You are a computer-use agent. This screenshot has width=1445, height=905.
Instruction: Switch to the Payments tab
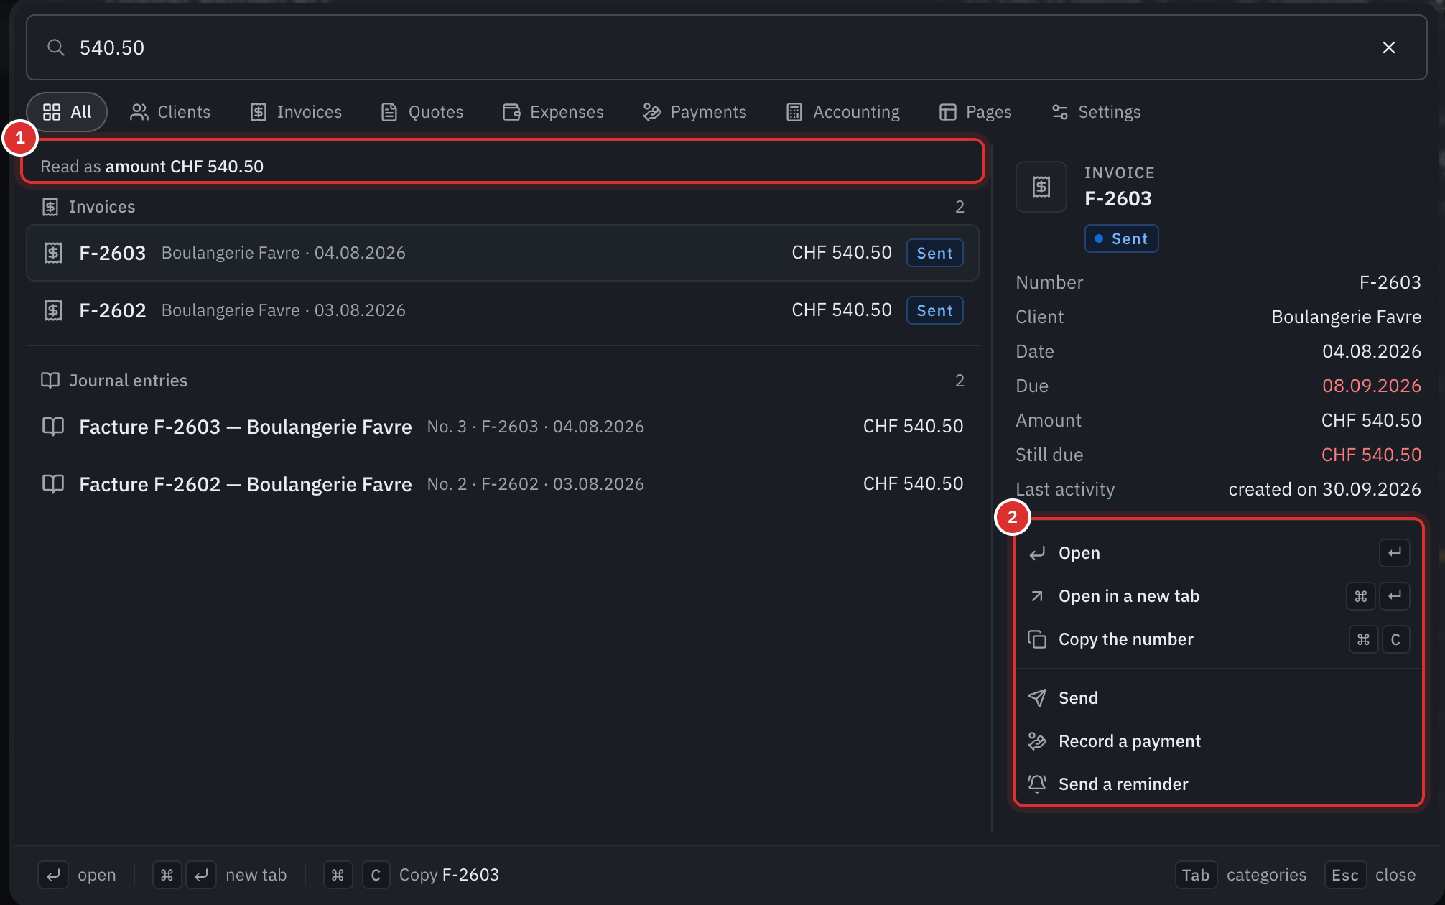pos(694,112)
